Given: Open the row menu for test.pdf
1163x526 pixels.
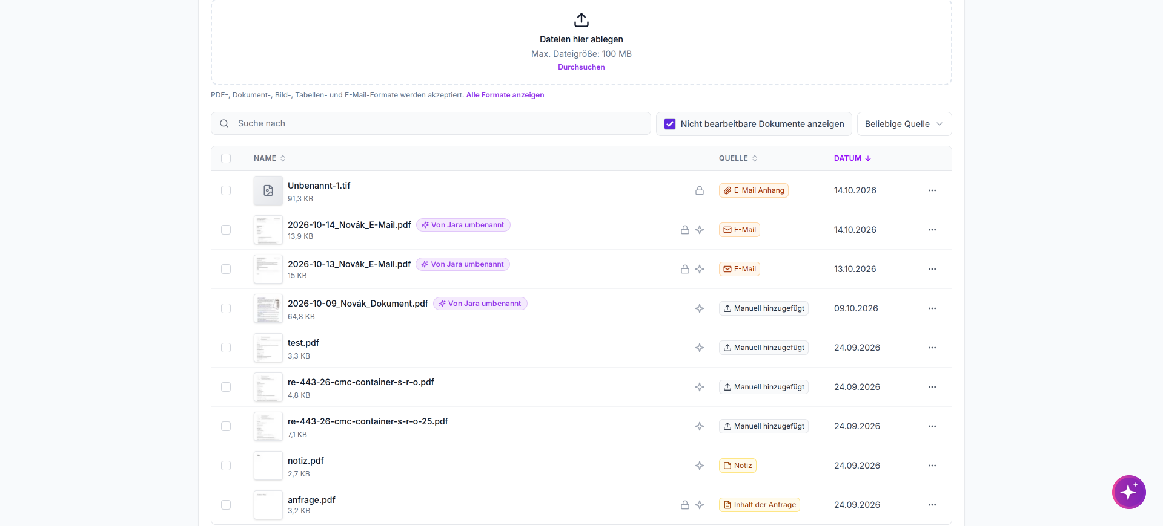Looking at the screenshot, I should [x=932, y=348].
